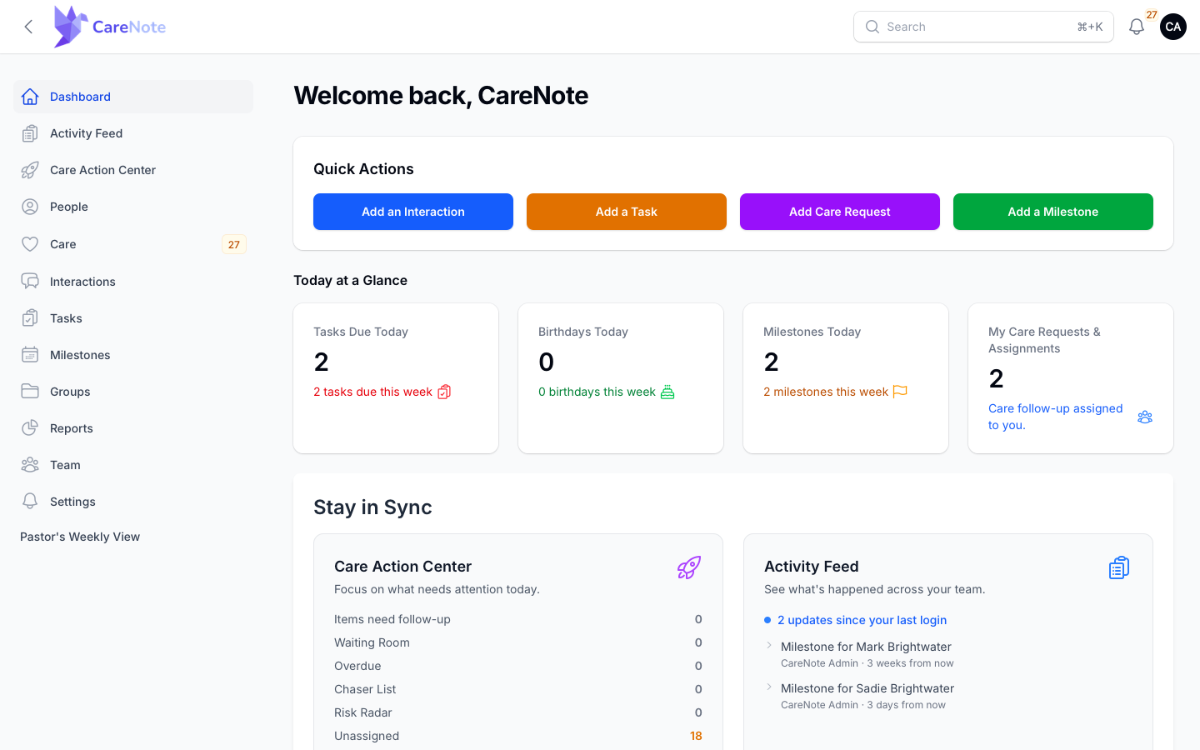Click the Unassigned row count 18
1200x750 pixels.
coord(696,736)
